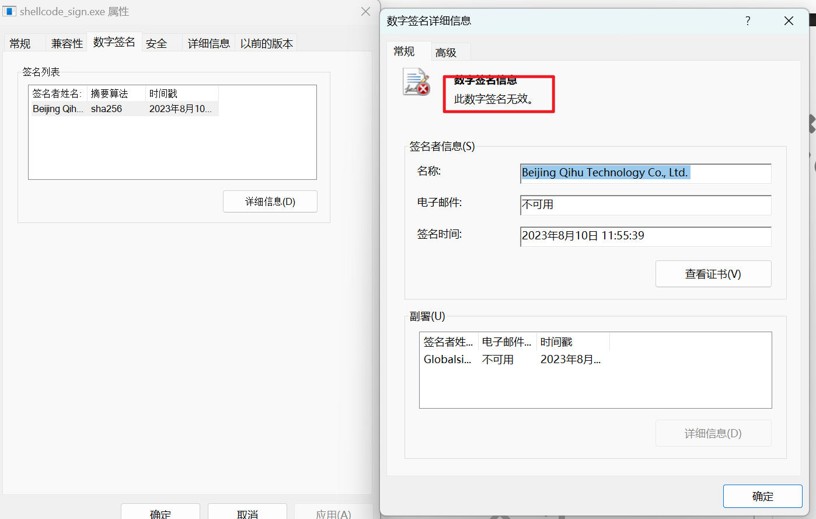Viewport: 816px width, 519px height.
Task: Click 确定 in the properties window
Action: coord(161,513)
